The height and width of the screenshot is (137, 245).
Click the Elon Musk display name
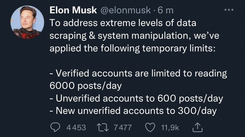tap(73, 10)
